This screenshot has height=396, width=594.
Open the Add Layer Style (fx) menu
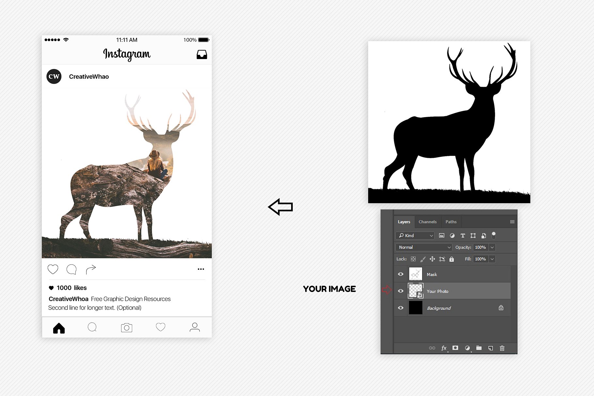(444, 348)
